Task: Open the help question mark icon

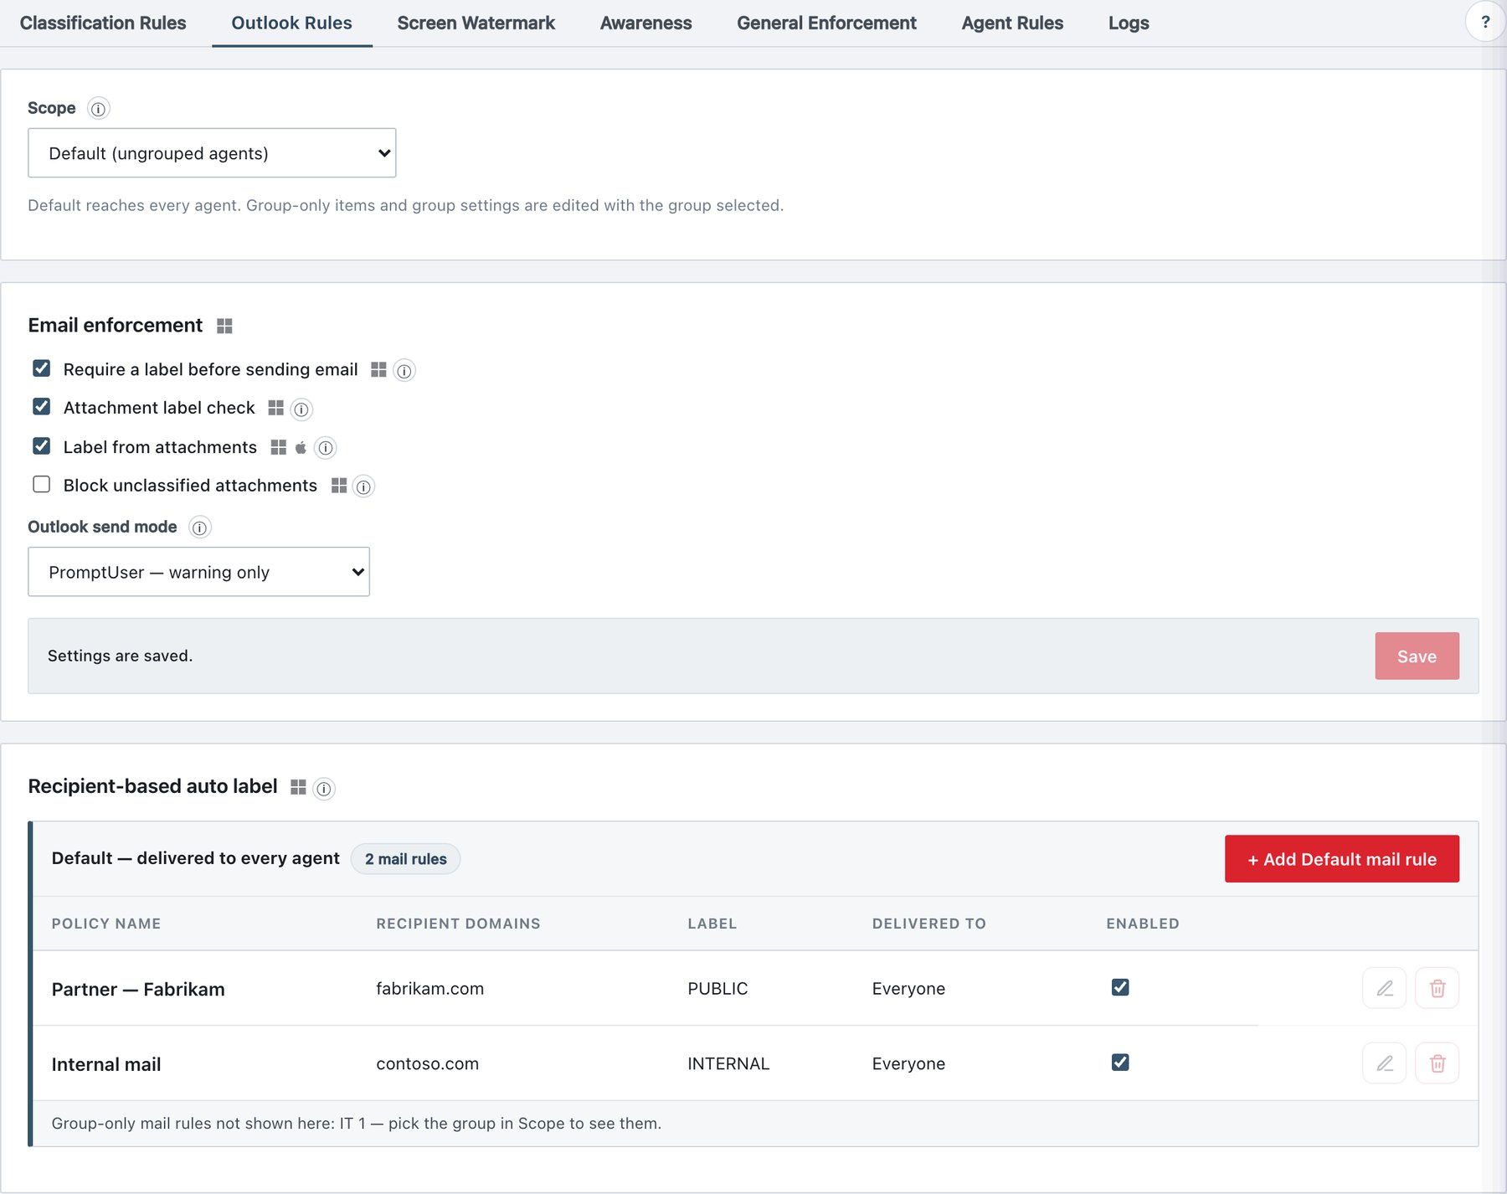Action: 1485,23
